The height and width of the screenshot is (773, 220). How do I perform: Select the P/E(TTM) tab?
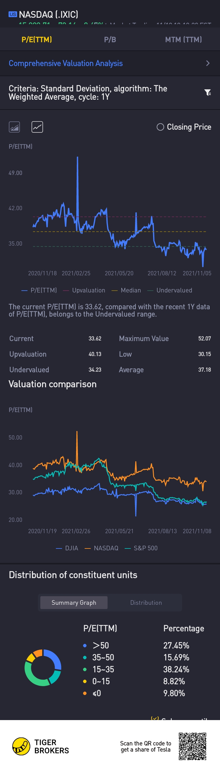coord(37,39)
